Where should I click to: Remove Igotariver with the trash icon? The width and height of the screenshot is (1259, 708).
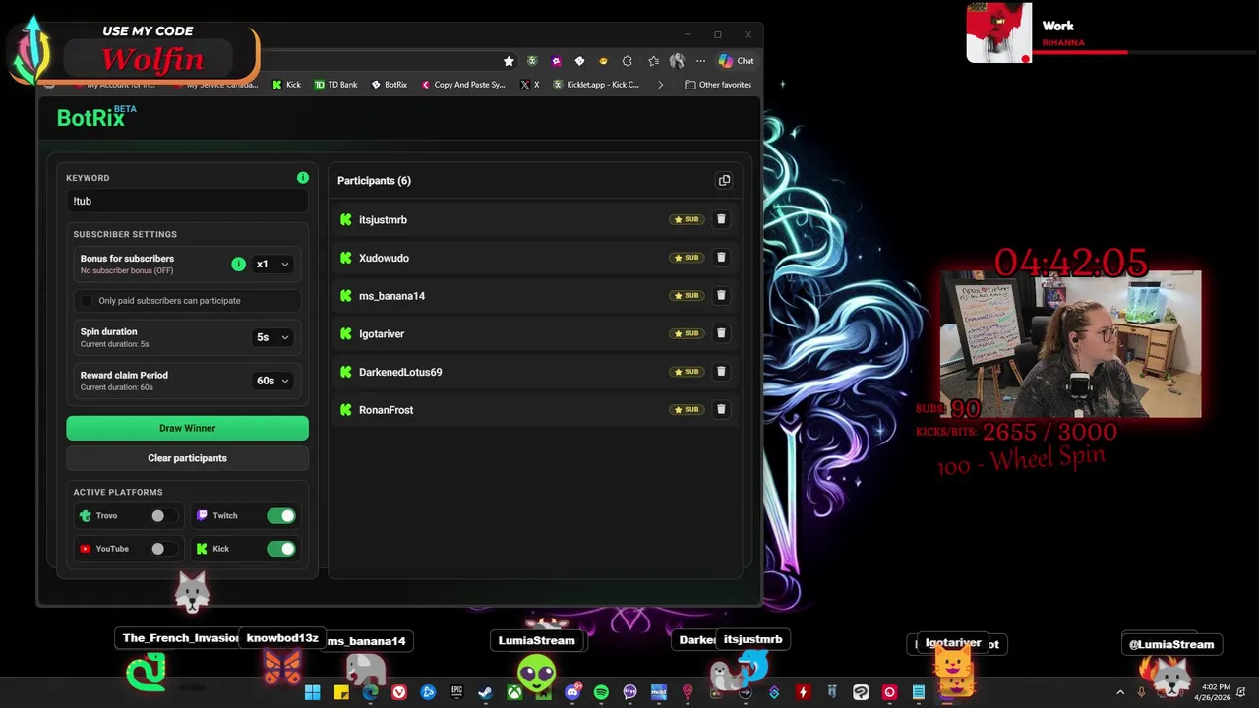tap(721, 333)
